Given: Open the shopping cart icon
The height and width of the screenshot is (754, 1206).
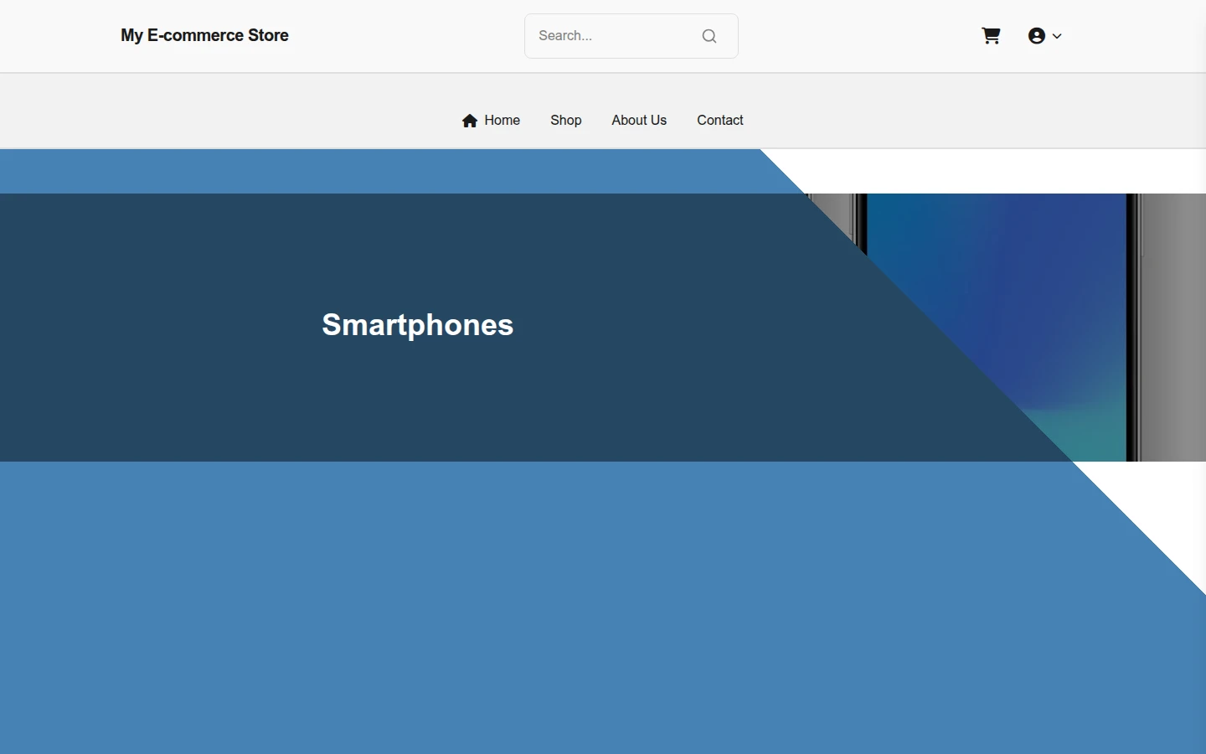Looking at the screenshot, I should point(991,36).
